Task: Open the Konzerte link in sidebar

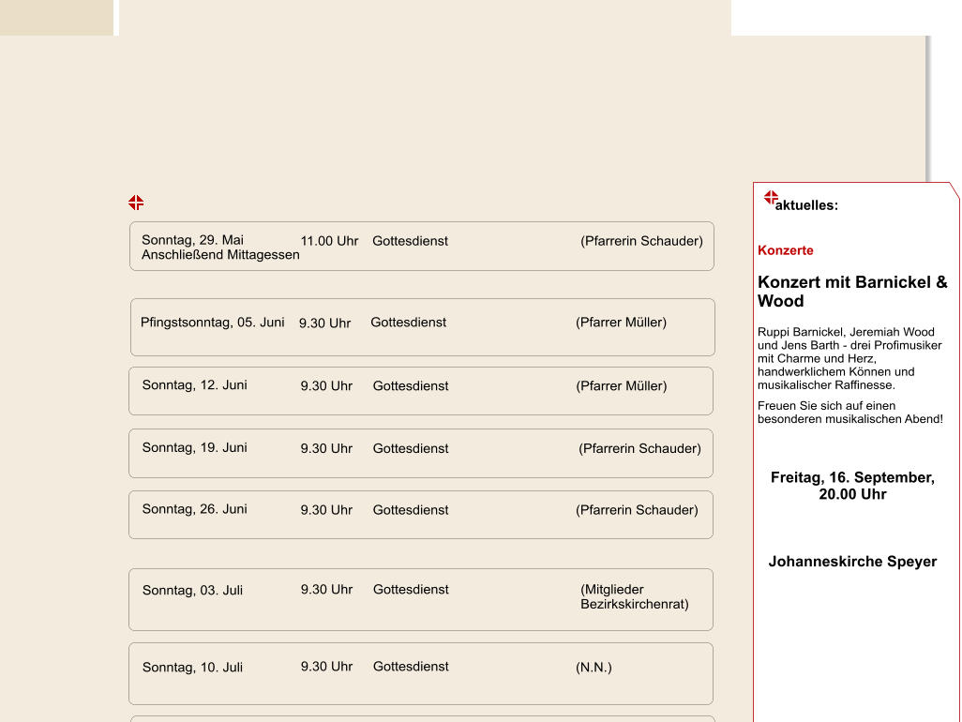Action: (785, 250)
